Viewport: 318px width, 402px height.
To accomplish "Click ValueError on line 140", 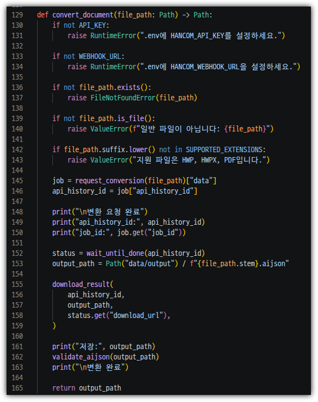I will click(x=109, y=129).
